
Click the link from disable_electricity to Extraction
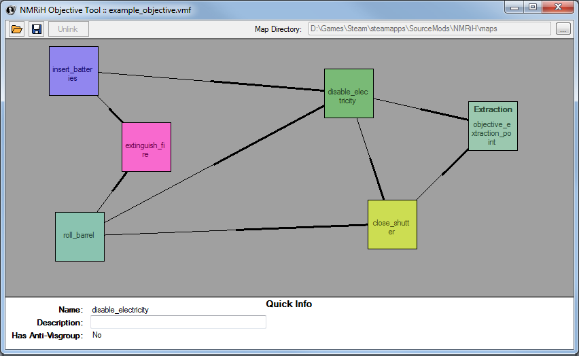click(421, 110)
